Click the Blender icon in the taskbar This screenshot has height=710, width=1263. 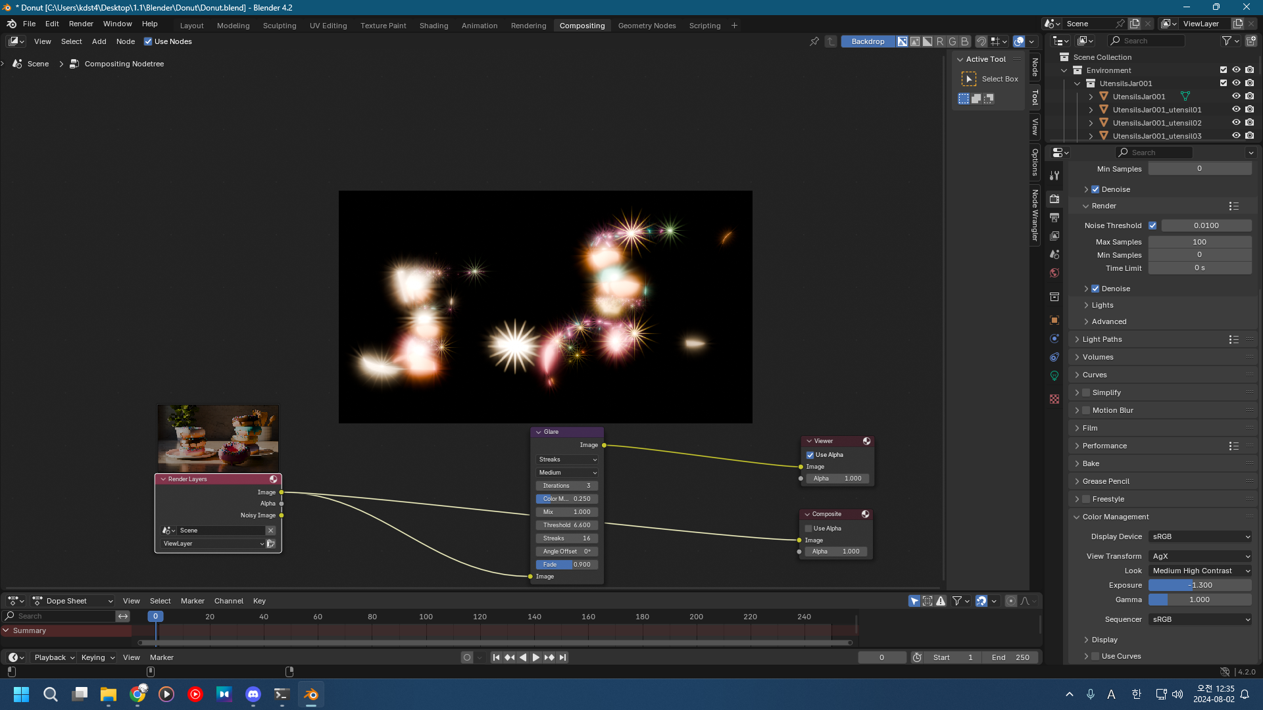tap(311, 694)
